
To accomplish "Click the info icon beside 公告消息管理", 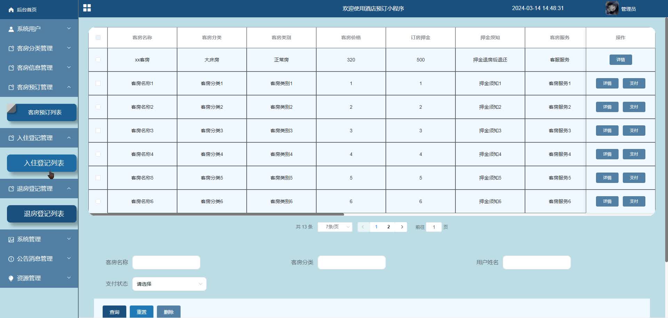I will pyautogui.click(x=11, y=259).
